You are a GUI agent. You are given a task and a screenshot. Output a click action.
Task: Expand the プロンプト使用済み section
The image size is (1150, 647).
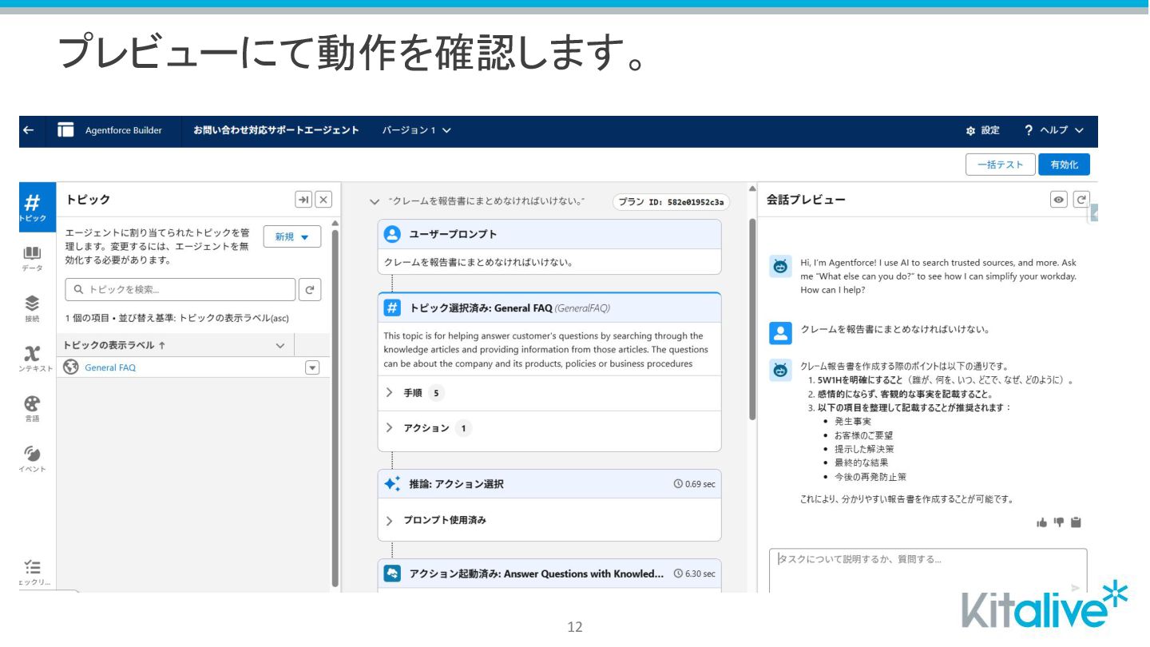click(x=390, y=521)
